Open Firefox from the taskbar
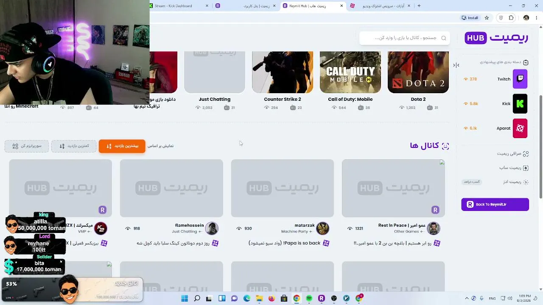Screen dimensions: 543x305 coord(271,299)
